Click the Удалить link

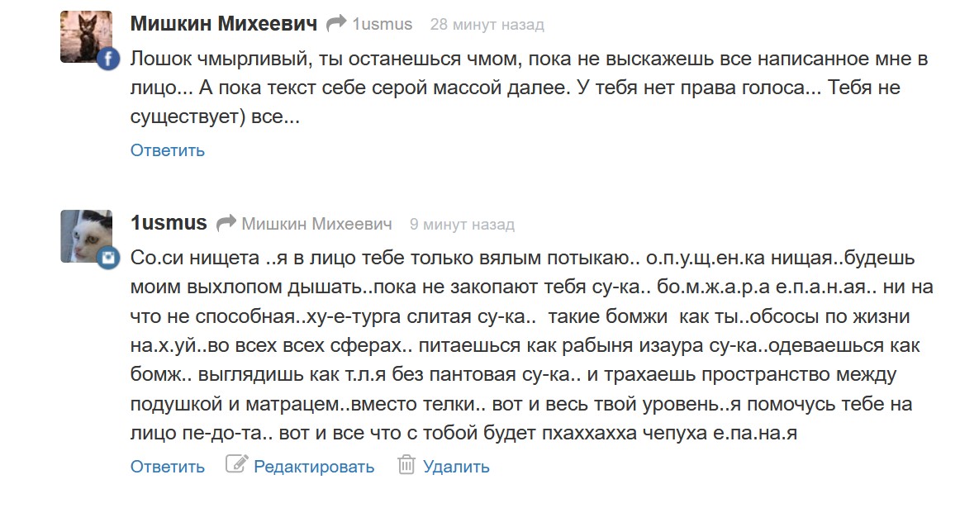point(456,467)
